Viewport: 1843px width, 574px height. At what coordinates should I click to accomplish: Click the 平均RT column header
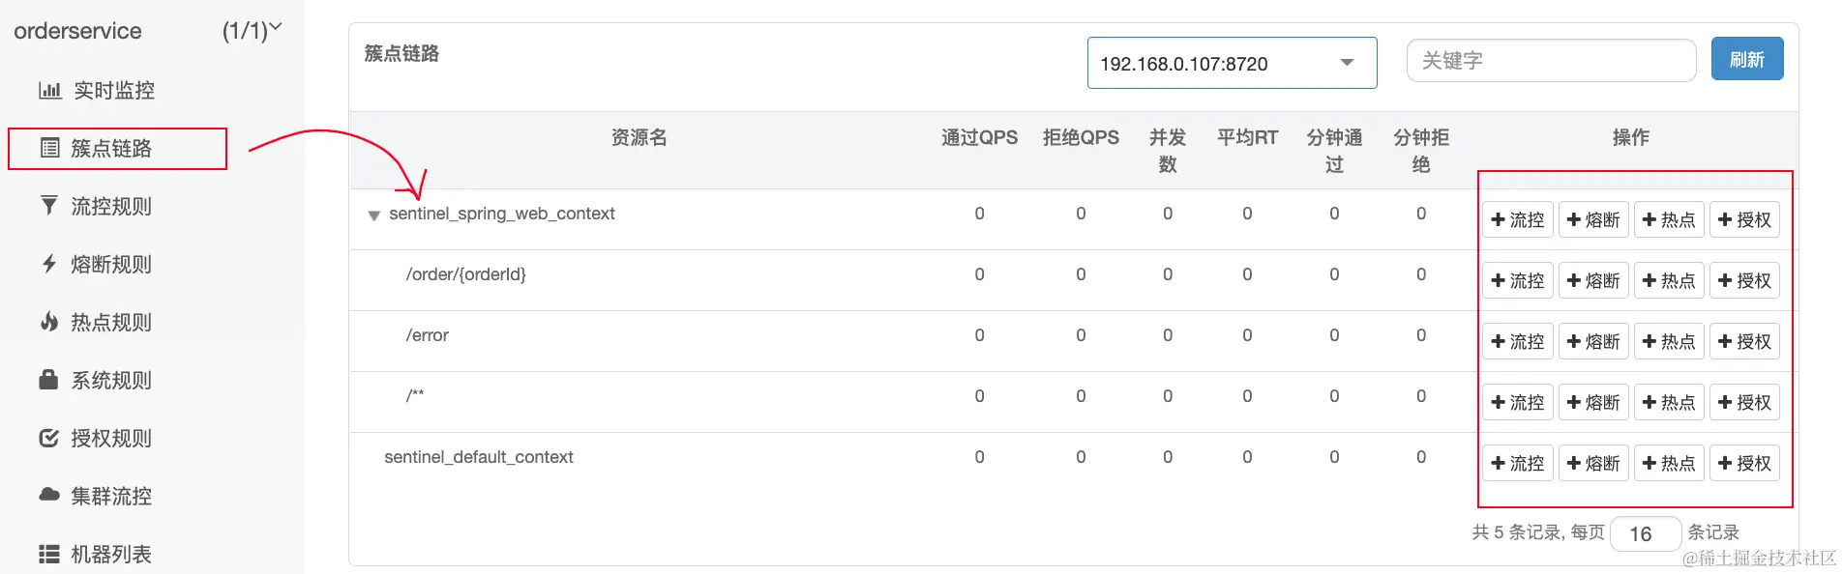click(1247, 137)
